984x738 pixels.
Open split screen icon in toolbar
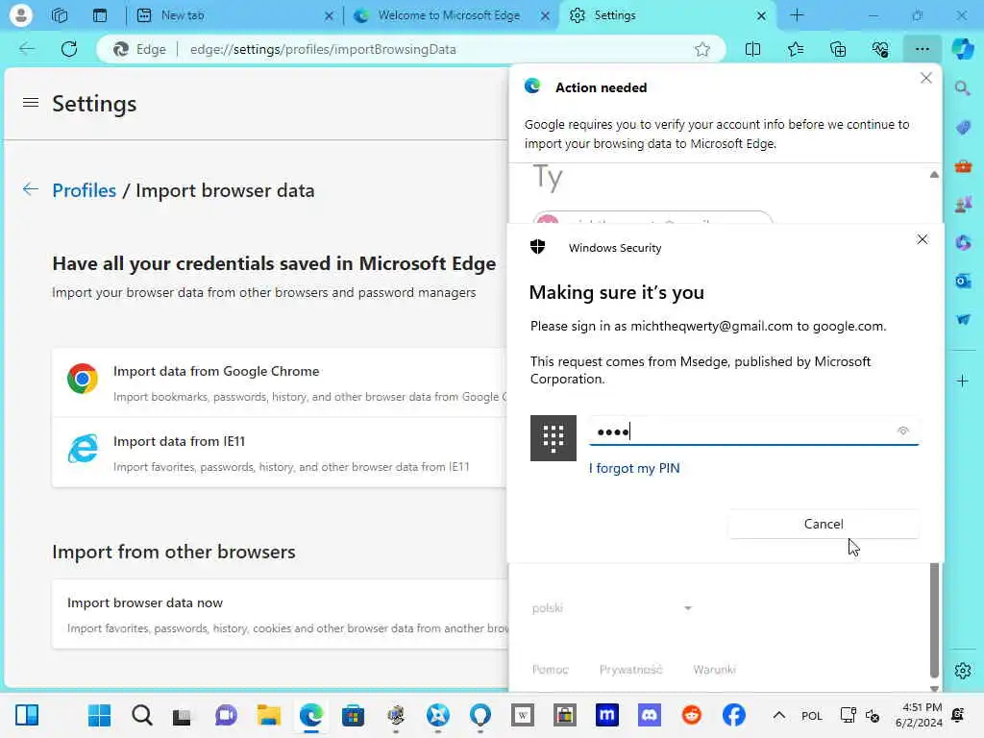pos(752,49)
